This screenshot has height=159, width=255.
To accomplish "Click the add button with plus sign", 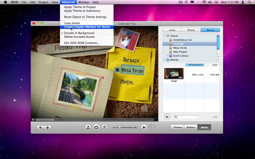I will pos(40,128).
